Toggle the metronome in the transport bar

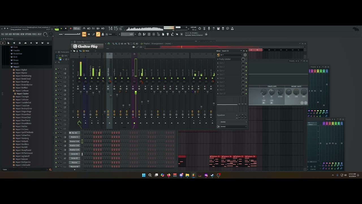(x=84, y=28)
